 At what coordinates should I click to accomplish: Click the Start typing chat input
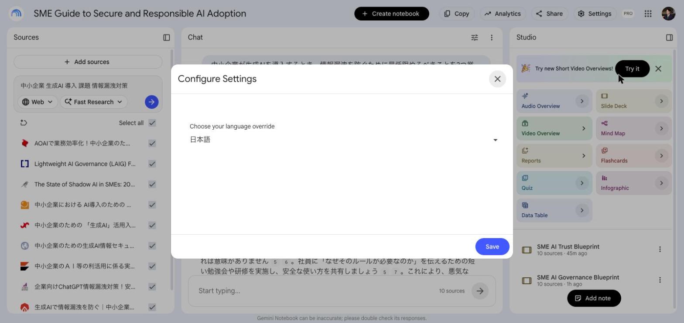(x=316, y=291)
